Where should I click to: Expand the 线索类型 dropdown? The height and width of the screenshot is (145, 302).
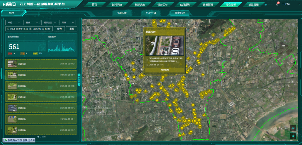50,23
